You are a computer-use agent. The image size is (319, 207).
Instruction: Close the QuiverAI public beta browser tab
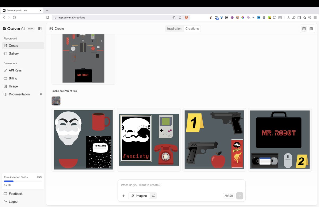(41, 10)
